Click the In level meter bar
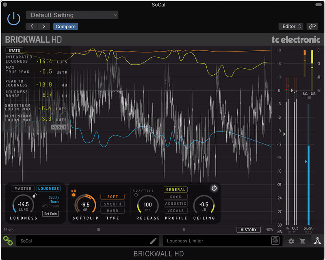The image size is (325, 260). pyautogui.click(x=287, y=152)
